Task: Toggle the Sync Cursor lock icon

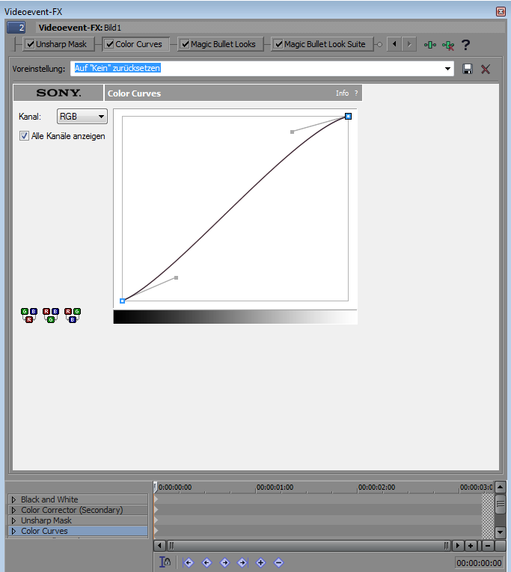Action: (165, 562)
